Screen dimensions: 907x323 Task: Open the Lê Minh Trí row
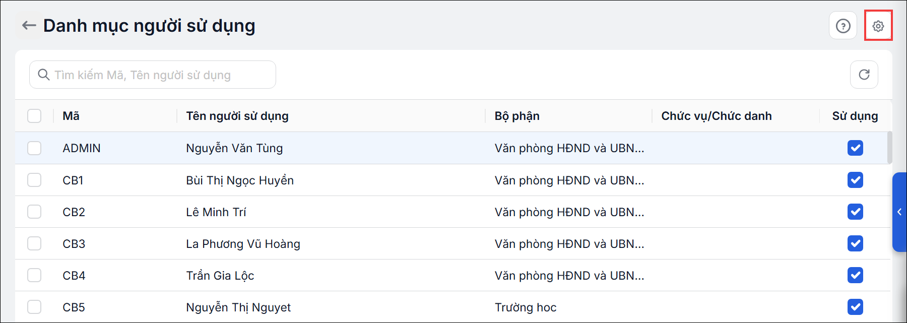click(x=453, y=212)
